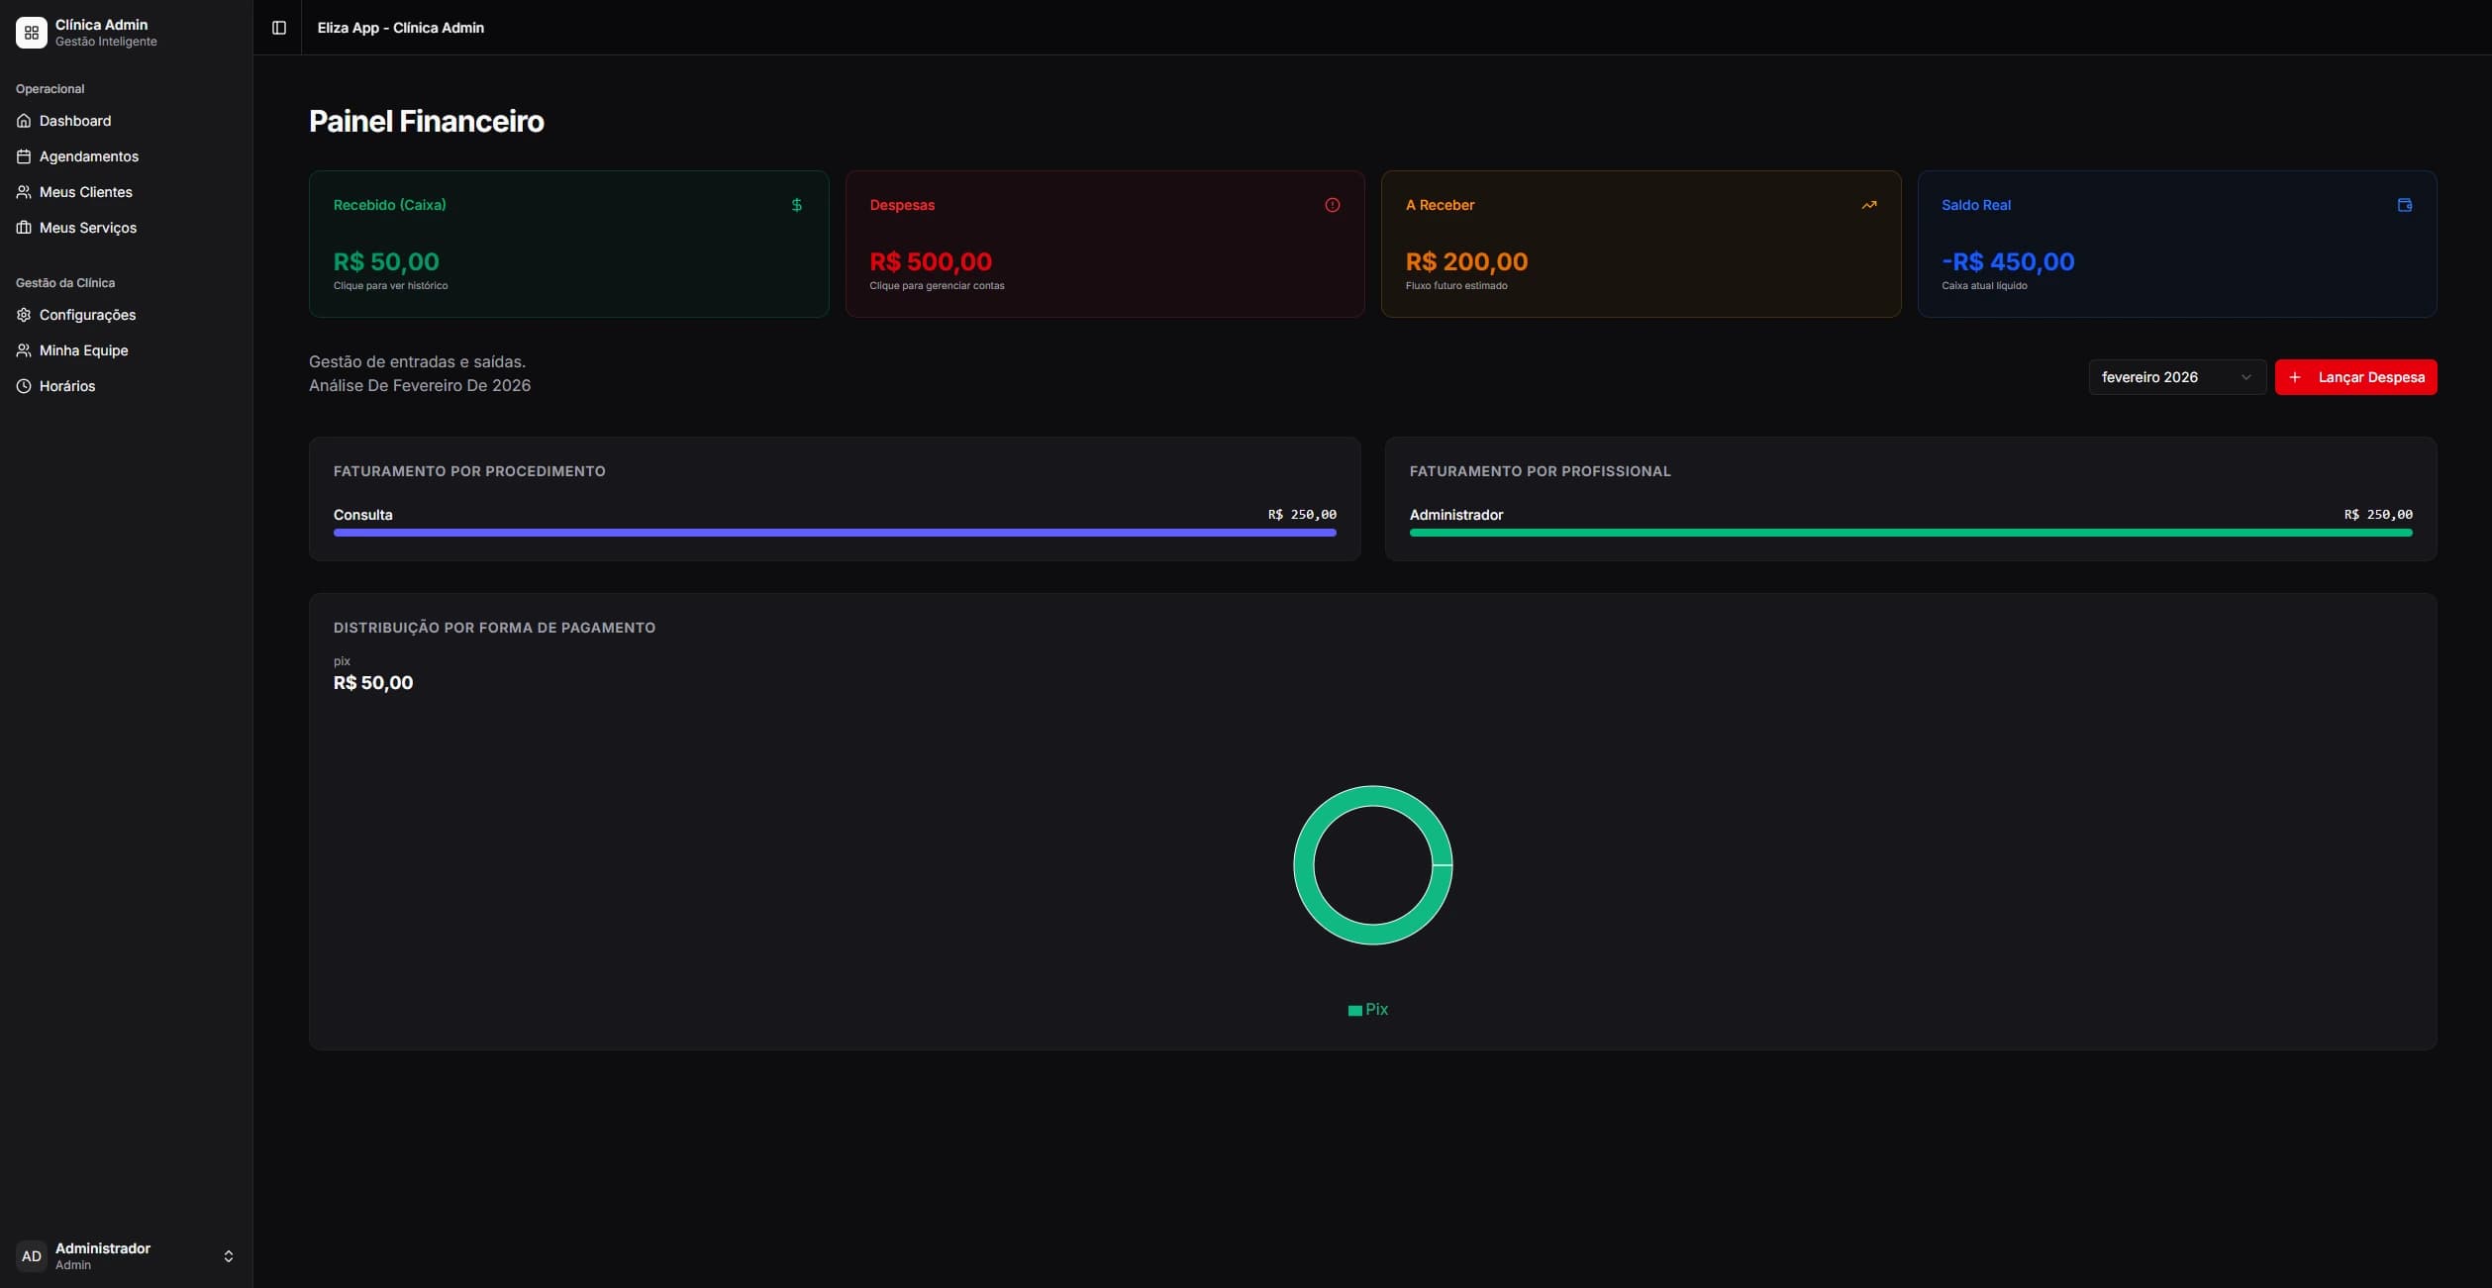Open the fevereiro 2026 month dropdown
Viewport: 2492px width, 1288px height.
point(2177,377)
